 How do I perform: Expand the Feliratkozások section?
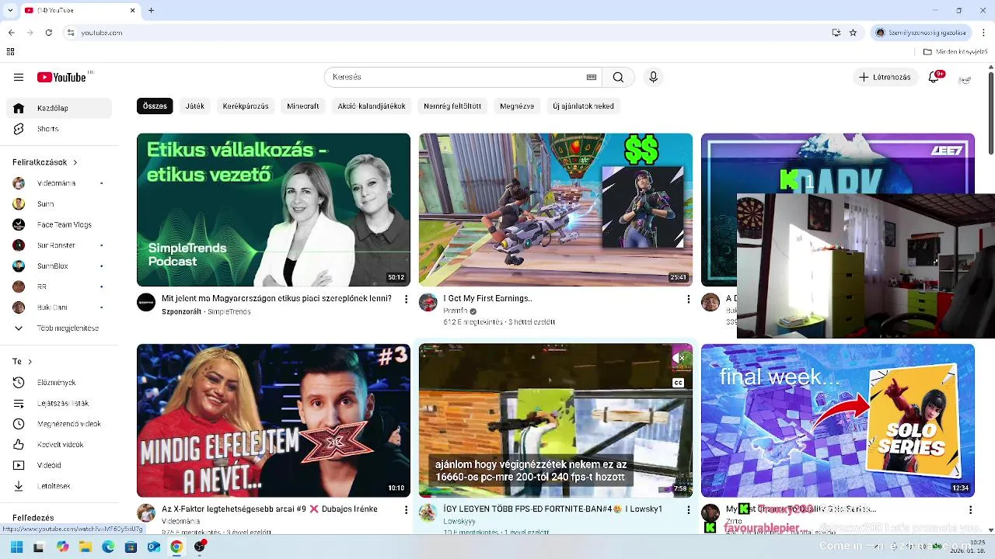[x=45, y=162]
